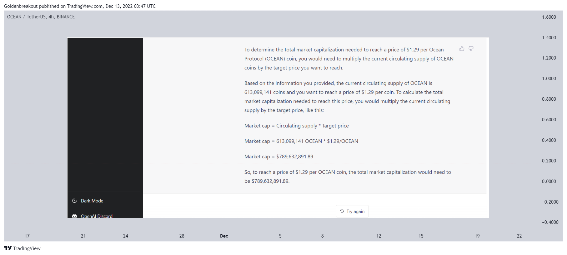Click date 12 on the time axis
567x255 pixels.
coord(379,236)
